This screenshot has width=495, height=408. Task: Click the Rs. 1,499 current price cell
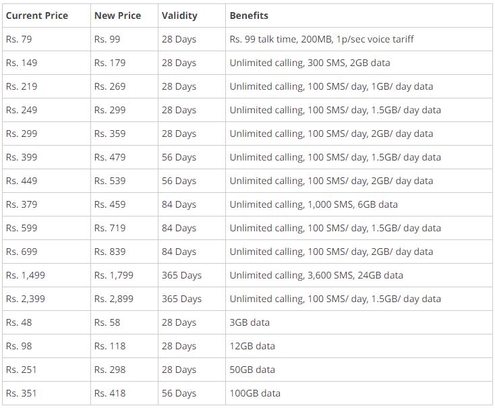(26, 275)
